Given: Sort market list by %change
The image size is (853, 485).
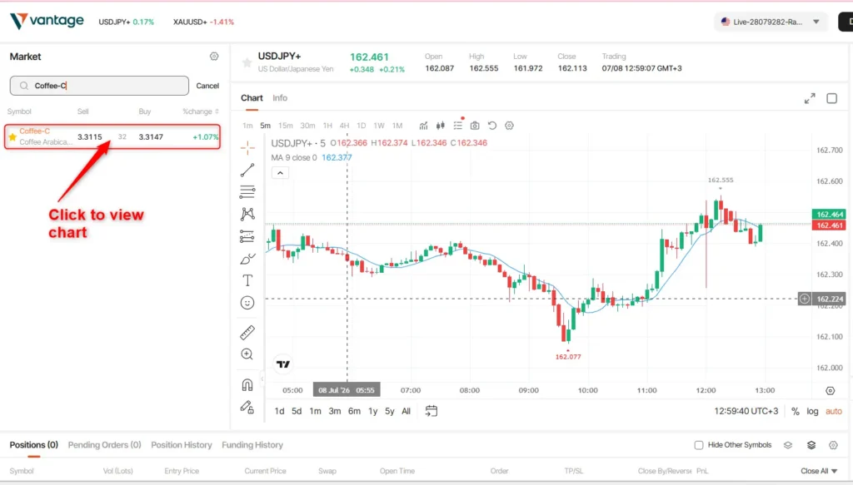Looking at the screenshot, I should 201,111.
